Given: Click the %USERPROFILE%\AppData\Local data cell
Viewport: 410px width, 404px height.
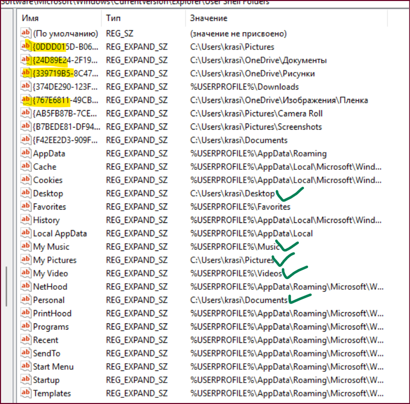Looking at the screenshot, I should click(251, 234).
